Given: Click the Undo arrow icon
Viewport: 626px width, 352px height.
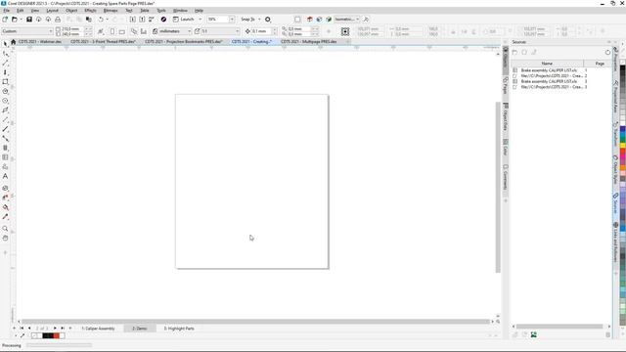Looking at the screenshot, I should click(101, 20).
